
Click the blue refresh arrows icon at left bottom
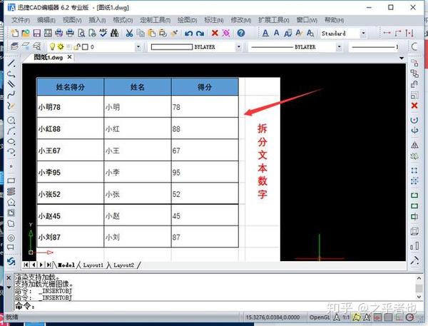pyautogui.click(x=11, y=262)
